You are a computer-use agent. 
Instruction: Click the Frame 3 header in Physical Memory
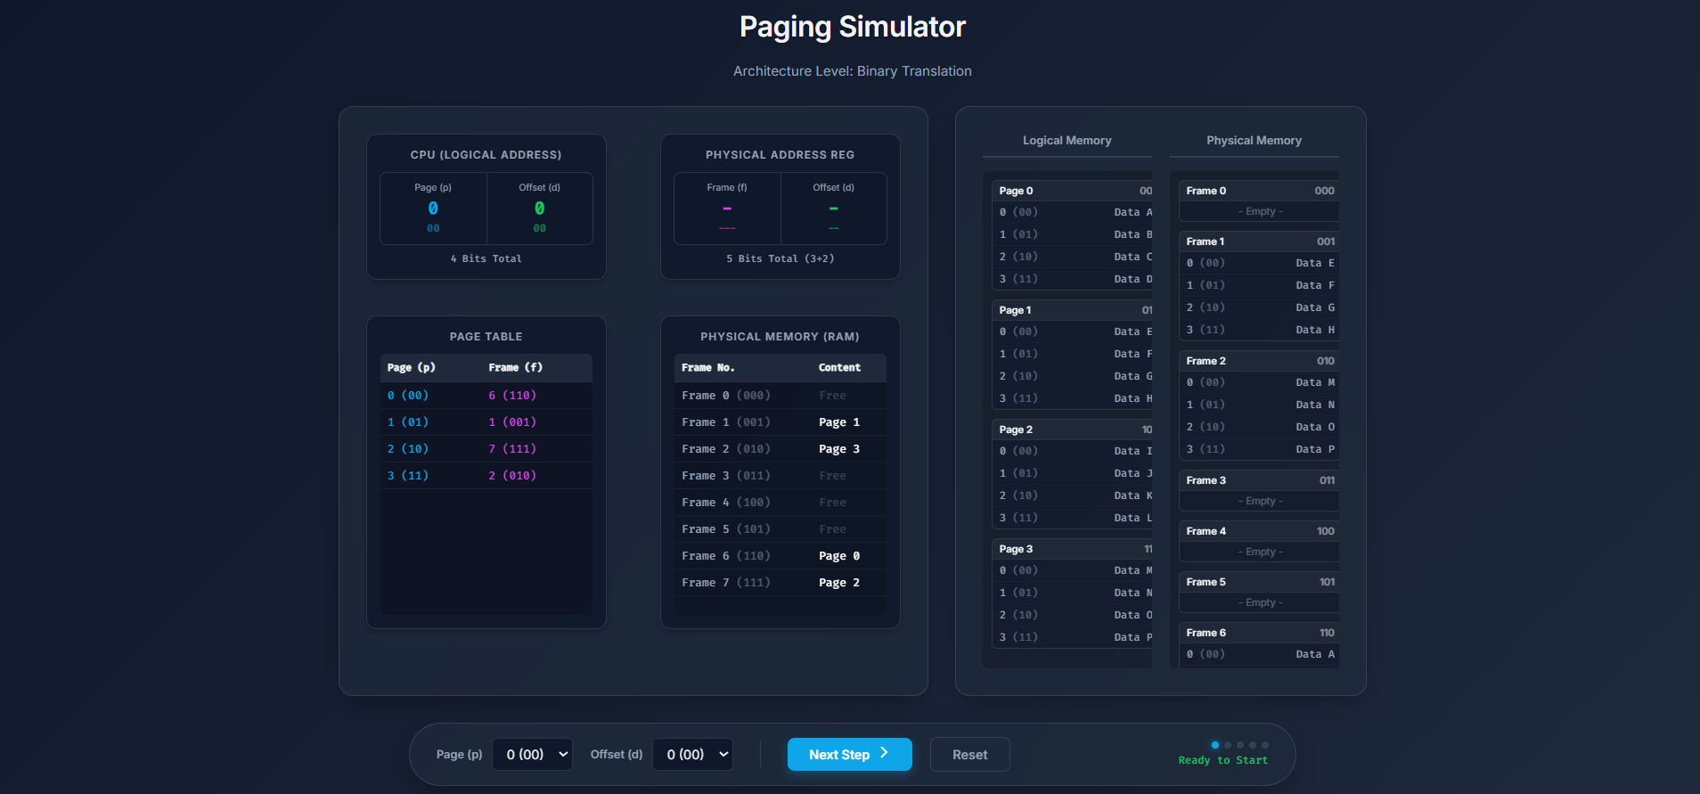pyautogui.click(x=1258, y=480)
